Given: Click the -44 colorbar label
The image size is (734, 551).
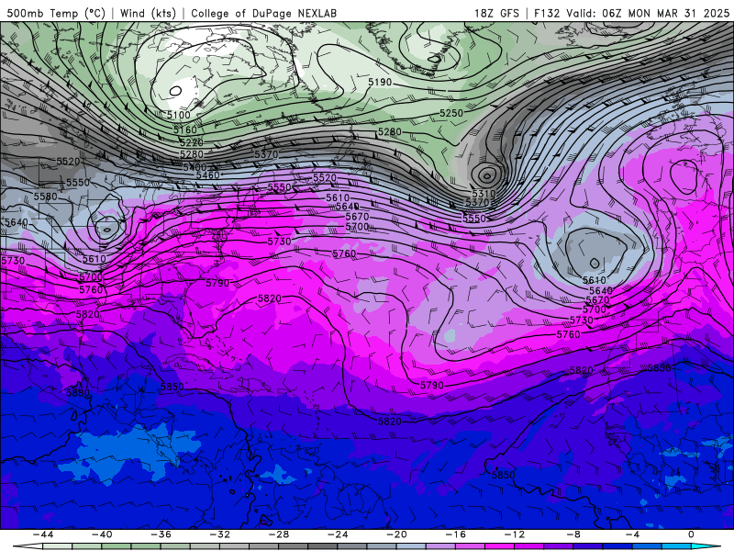Looking at the screenshot, I should 42,534.
